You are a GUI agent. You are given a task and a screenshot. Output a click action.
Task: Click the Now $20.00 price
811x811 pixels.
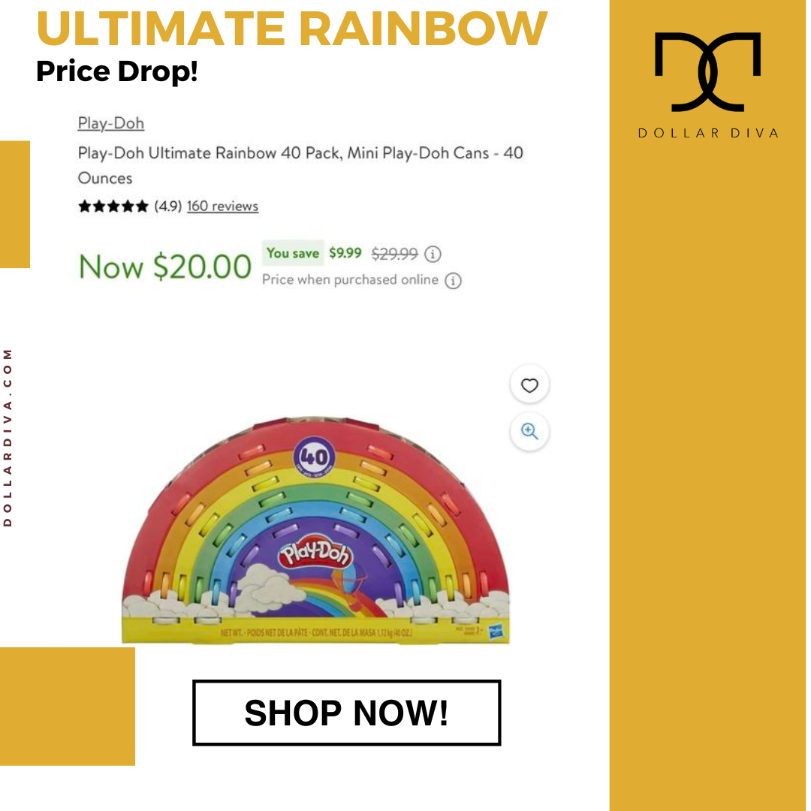pos(165,267)
